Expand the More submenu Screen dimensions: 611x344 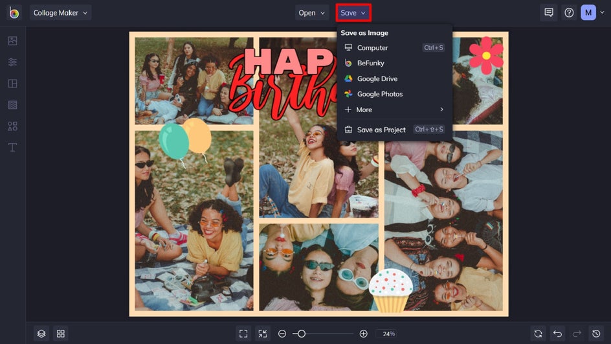coord(394,109)
